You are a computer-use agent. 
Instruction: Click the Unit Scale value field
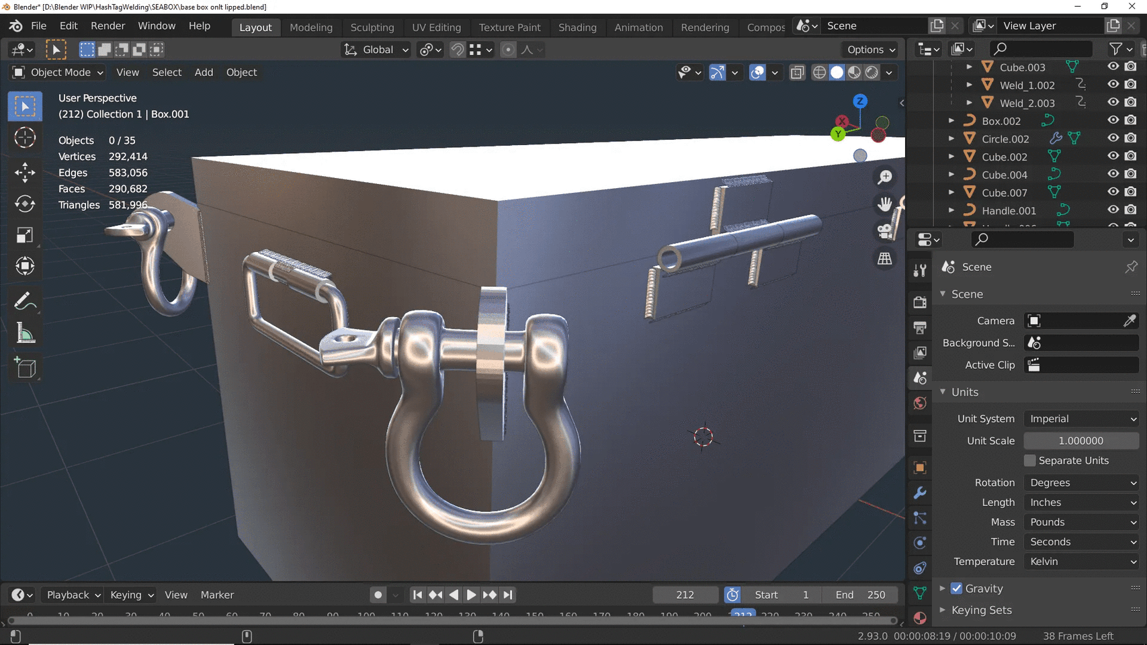(1081, 441)
